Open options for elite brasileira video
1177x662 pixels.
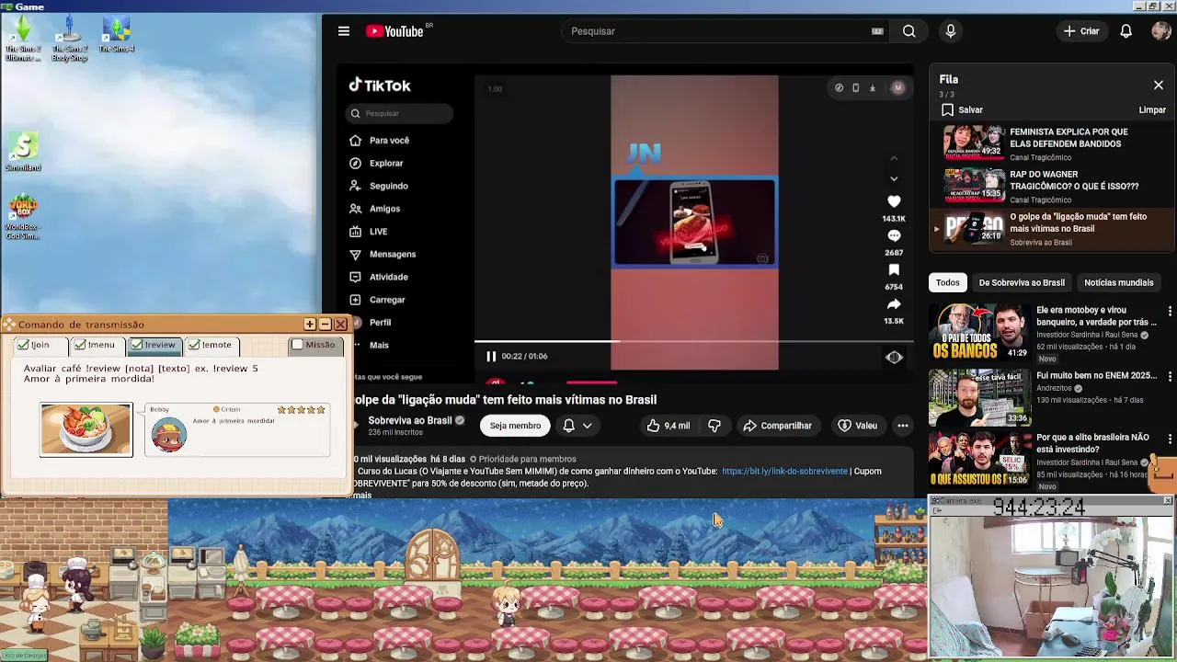[x=1170, y=438]
